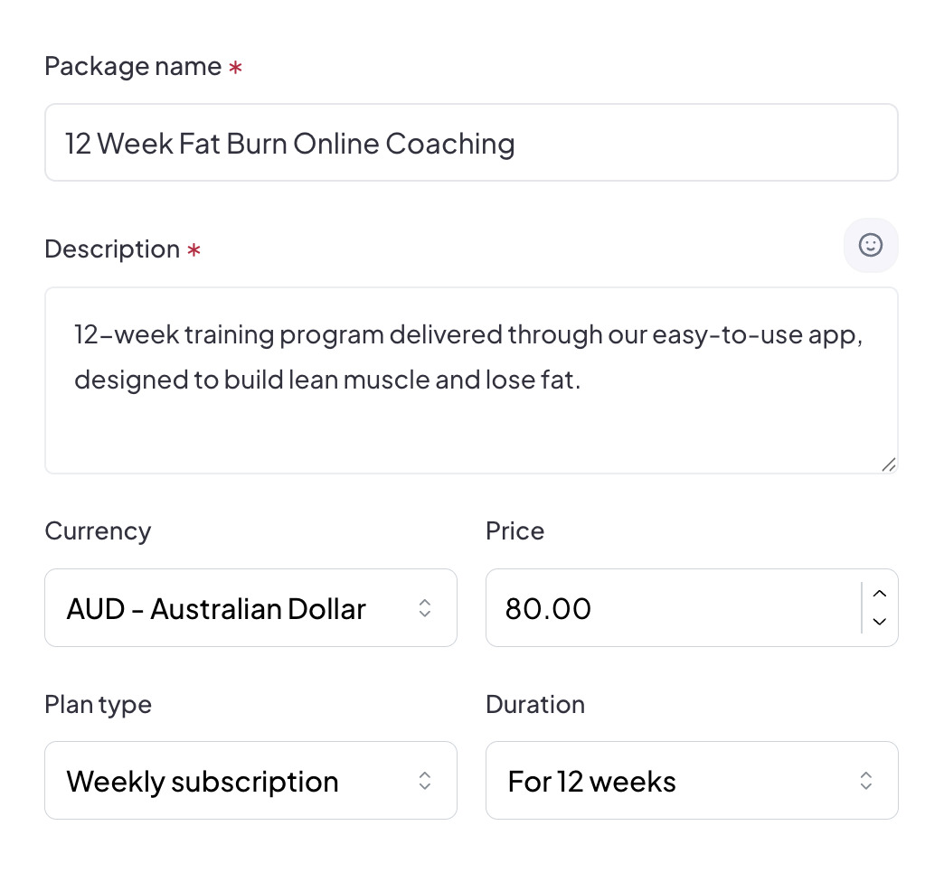Viewport: 944px width, 882px height.
Task: Grab the description textarea resize handle
Action: 888,464
